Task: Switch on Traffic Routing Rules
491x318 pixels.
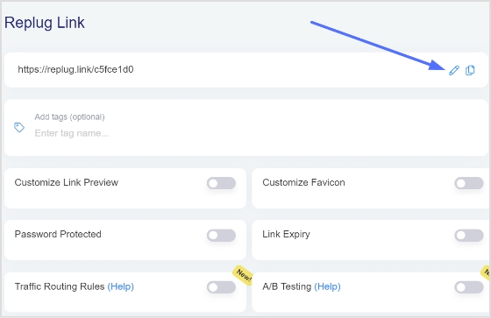Action: pyautogui.click(x=221, y=287)
